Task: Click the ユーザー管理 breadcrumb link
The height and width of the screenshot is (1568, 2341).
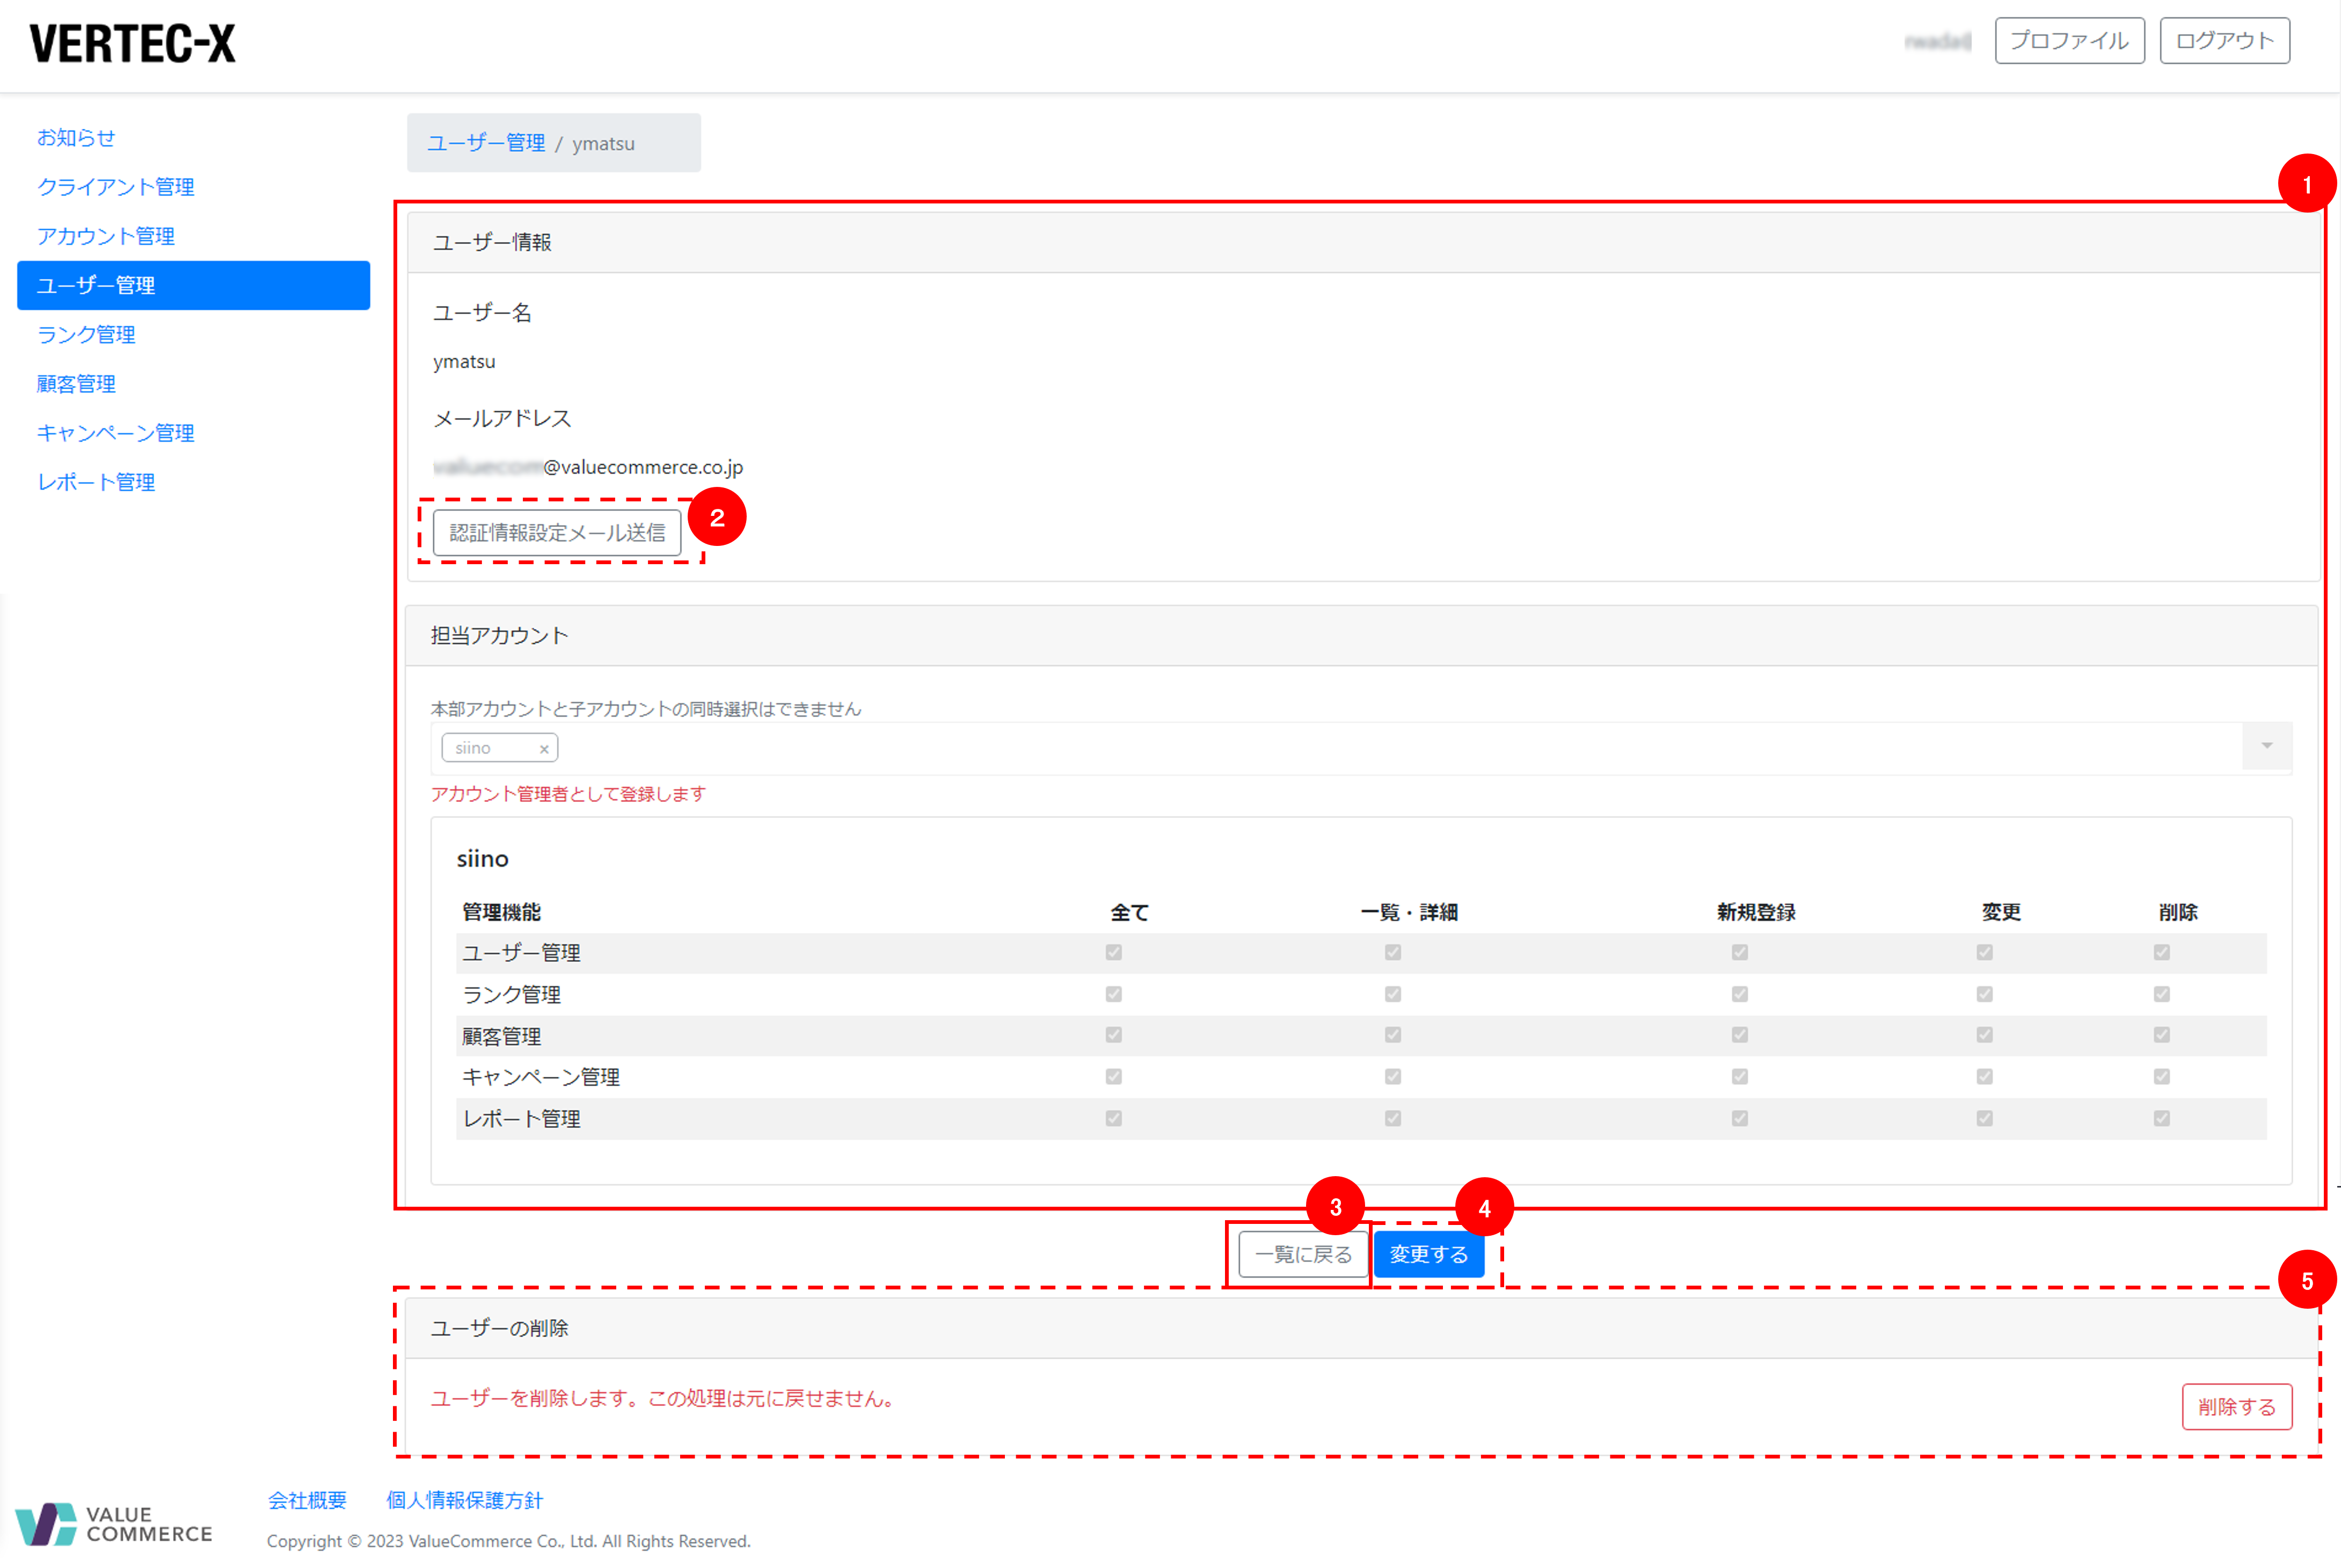Action: pos(486,143)
